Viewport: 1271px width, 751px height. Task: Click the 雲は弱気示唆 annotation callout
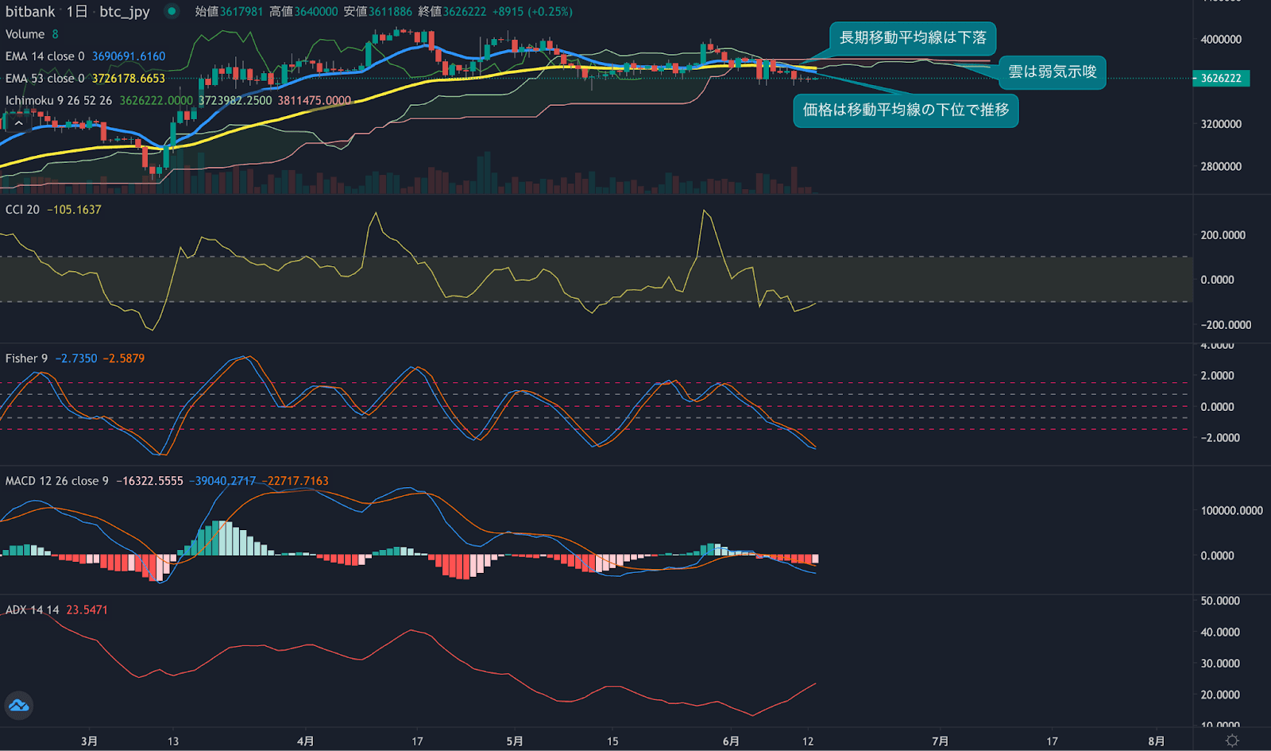1050,72
